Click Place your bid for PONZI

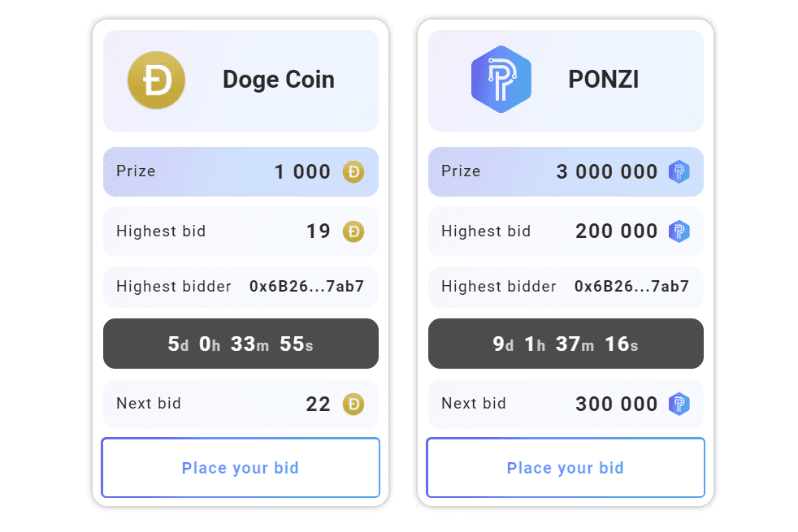pos(565,468)
